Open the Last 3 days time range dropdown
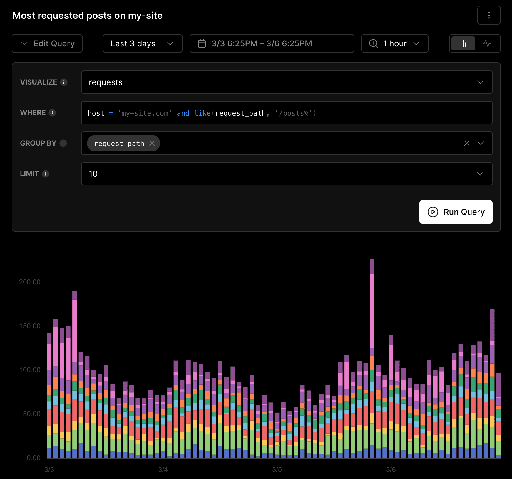 click(142, 43)
